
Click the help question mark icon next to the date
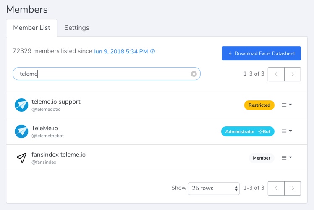(153, 51)
